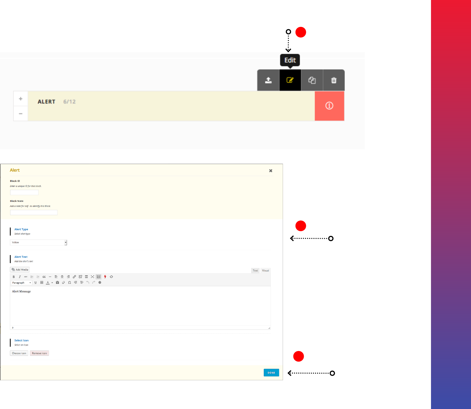The height and width of the screenshot is (409, 471).
Task: Click the circular refresh arrows icon
Action: click(x=111, y=277)
